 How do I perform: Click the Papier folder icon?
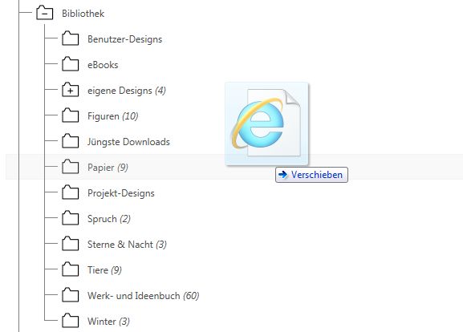coord(71,167)
